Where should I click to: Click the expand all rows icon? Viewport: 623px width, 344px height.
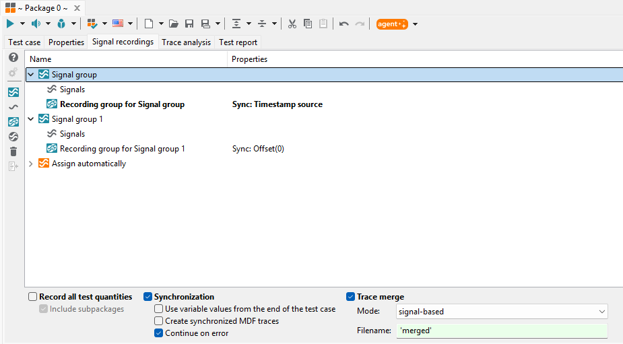236,24
